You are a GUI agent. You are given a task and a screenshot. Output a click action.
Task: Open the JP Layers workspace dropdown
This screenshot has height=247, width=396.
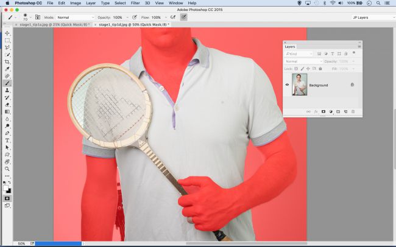point(373,18)
